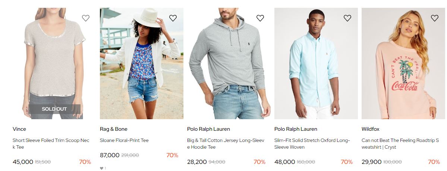The width and height of the screenshot is (447, 171).
Task: Select Can not Beat The Feeling sweatshirt title
Action: click(x=400, y=144)
